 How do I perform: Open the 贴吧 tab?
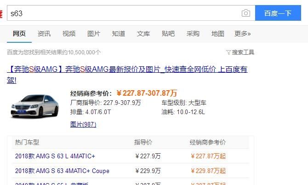point(168,34)
